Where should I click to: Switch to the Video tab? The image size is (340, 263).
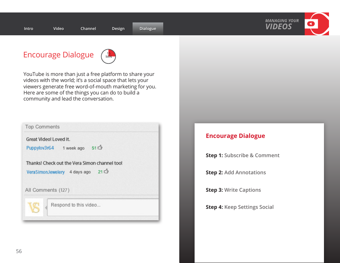58,29
